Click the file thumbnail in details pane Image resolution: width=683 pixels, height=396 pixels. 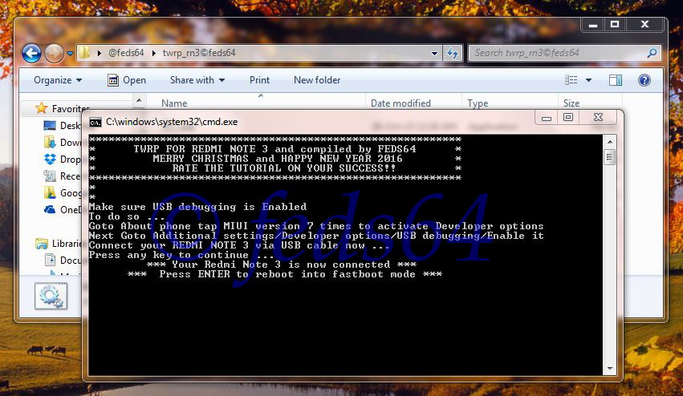click(51, 296)
